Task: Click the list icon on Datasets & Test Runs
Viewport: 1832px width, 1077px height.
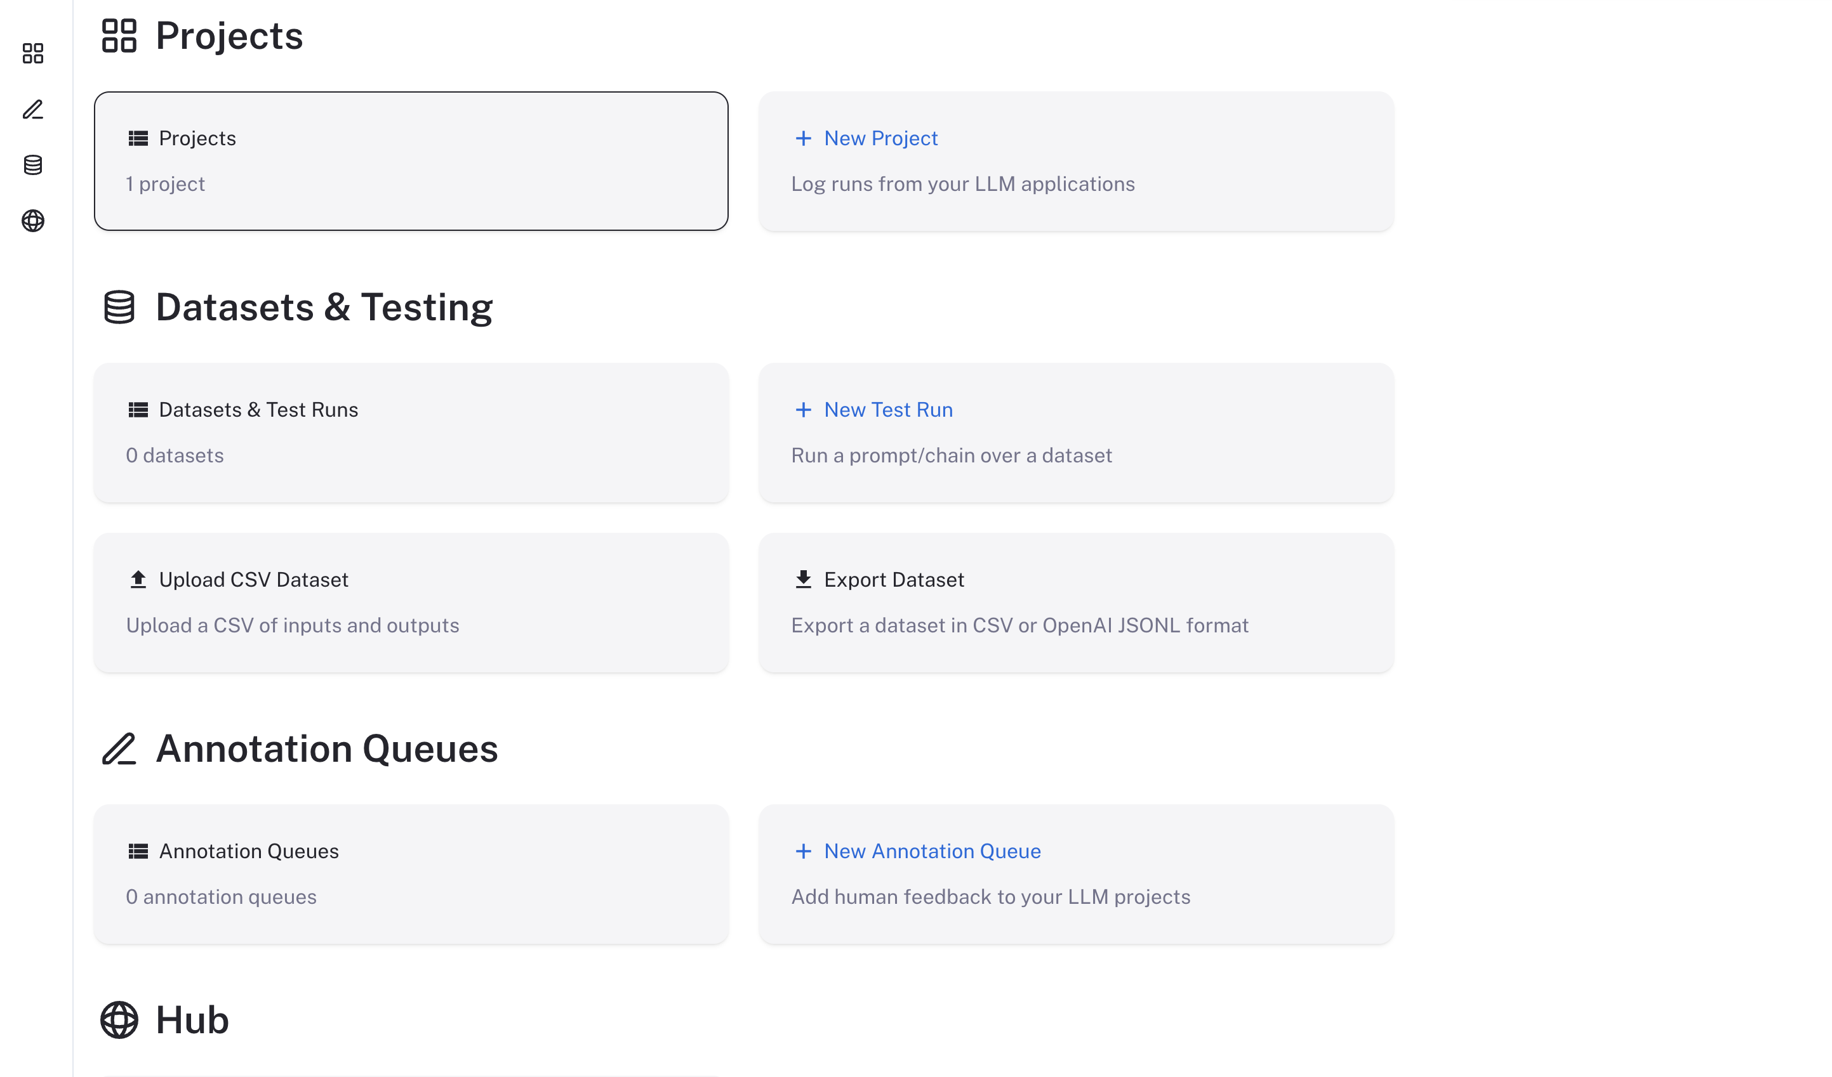Action: point(138,410)
